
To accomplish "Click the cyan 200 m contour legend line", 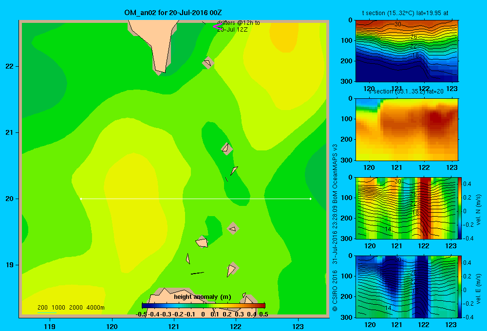I will coord(47,313).
